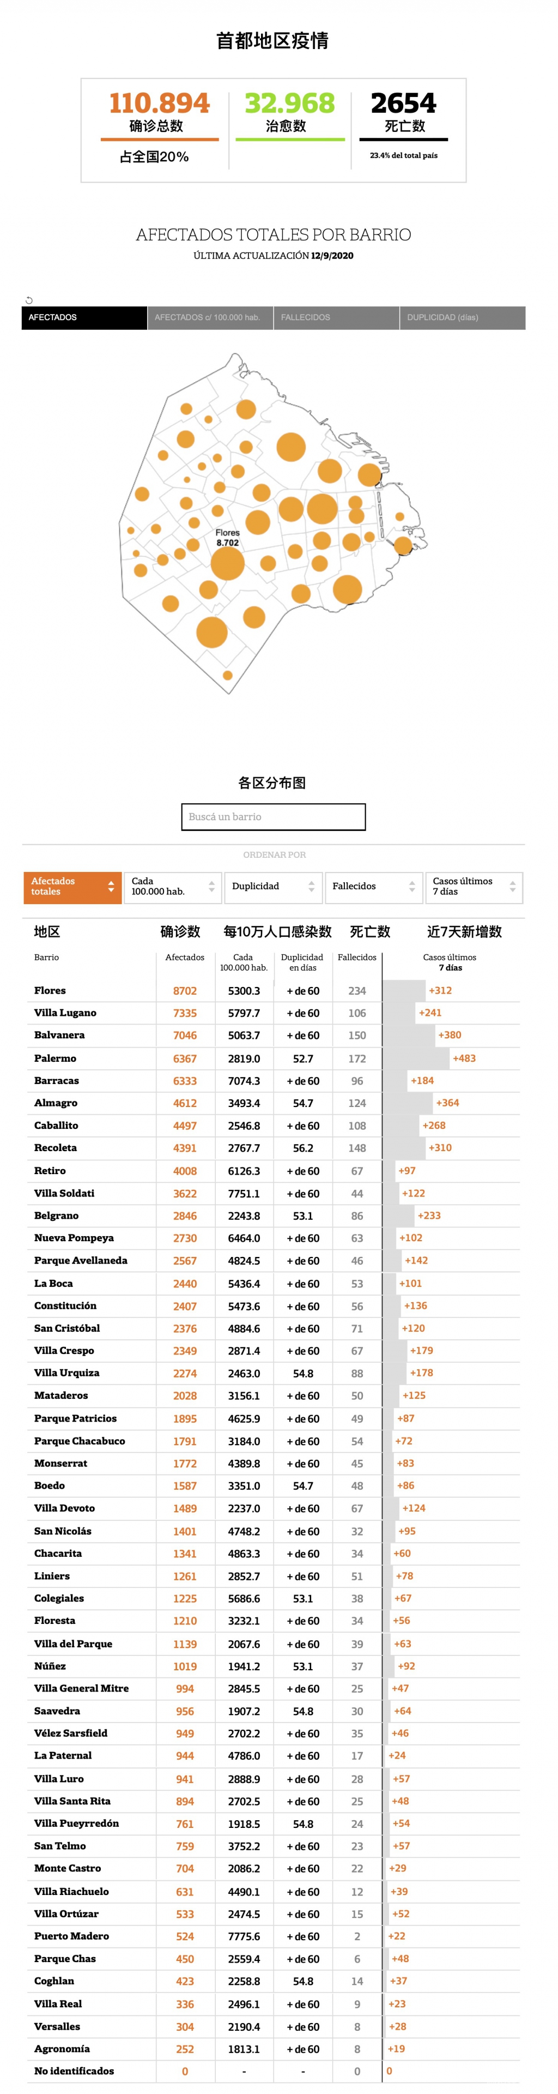This screenshot has height=2094, width=558.
Task: Click sort arrows on Casos últimos 7 días
Action: point(512,886)
